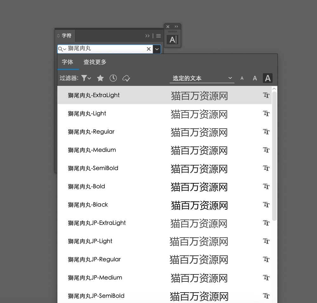
Task: Toggle the favorites star filter
Action: 100,78
